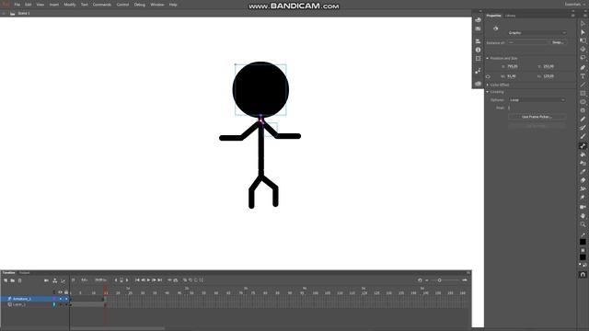Select the Rectangle tool

583,94
